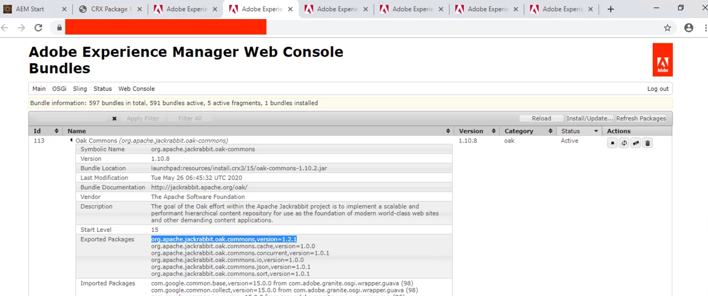Open the Oak Commons bundle link
Viewport: 708px width, 296px height.
pos(151,141)
